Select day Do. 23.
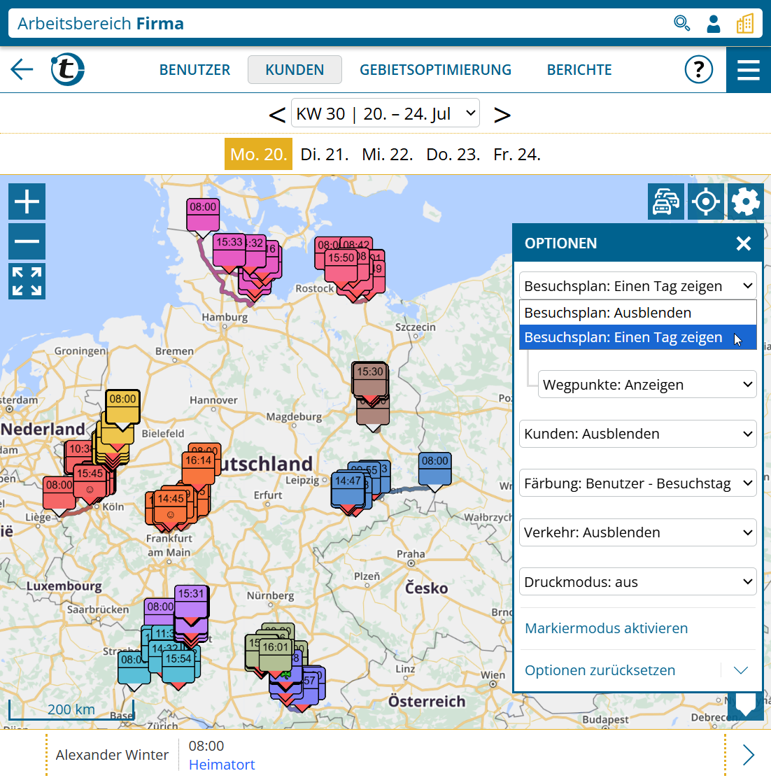 point(453,155)
